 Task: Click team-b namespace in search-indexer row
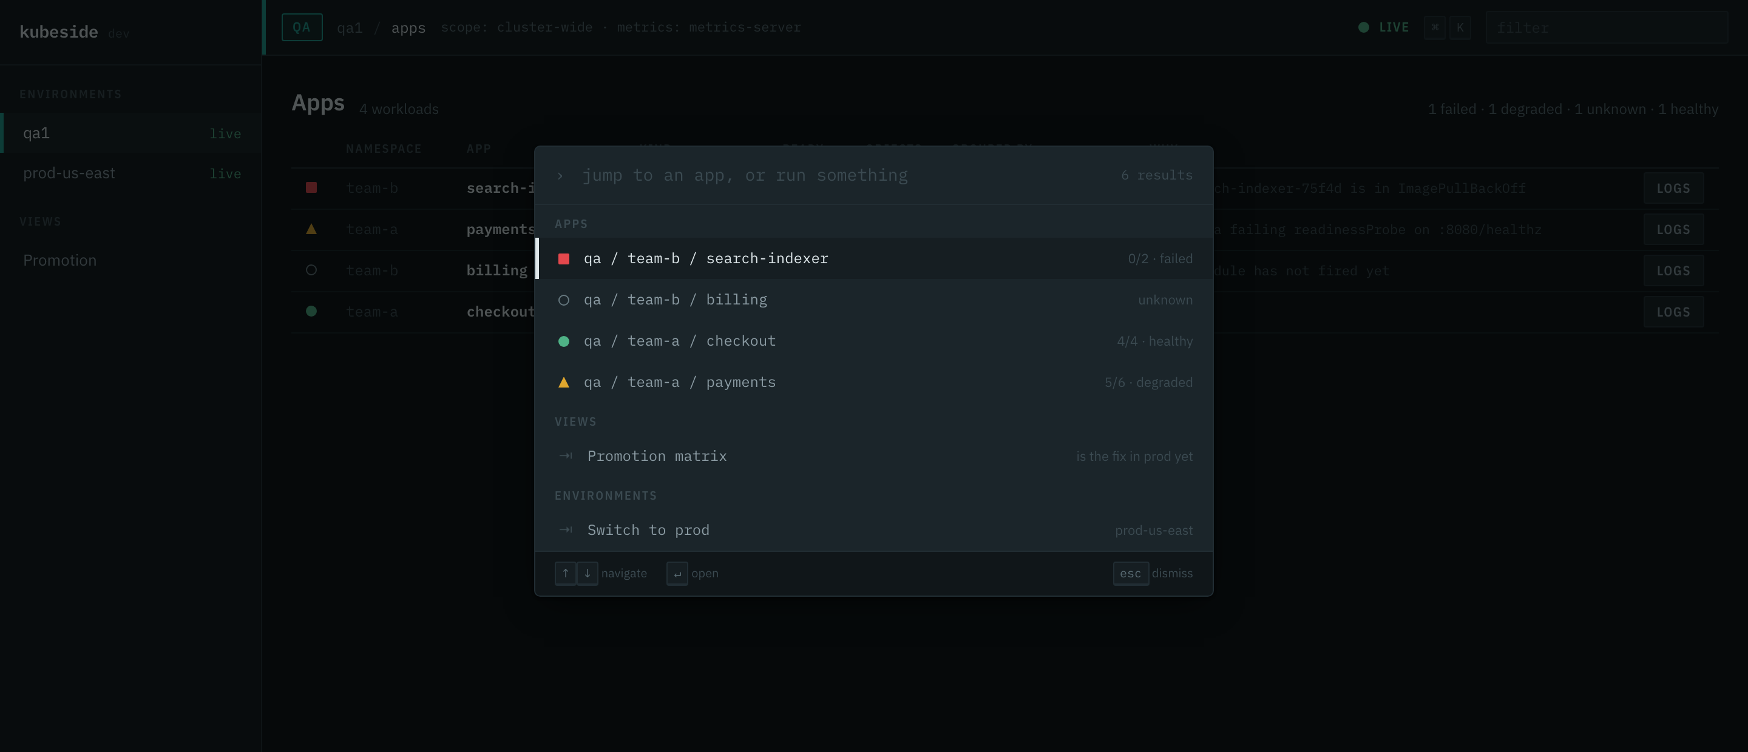[372, 189]
